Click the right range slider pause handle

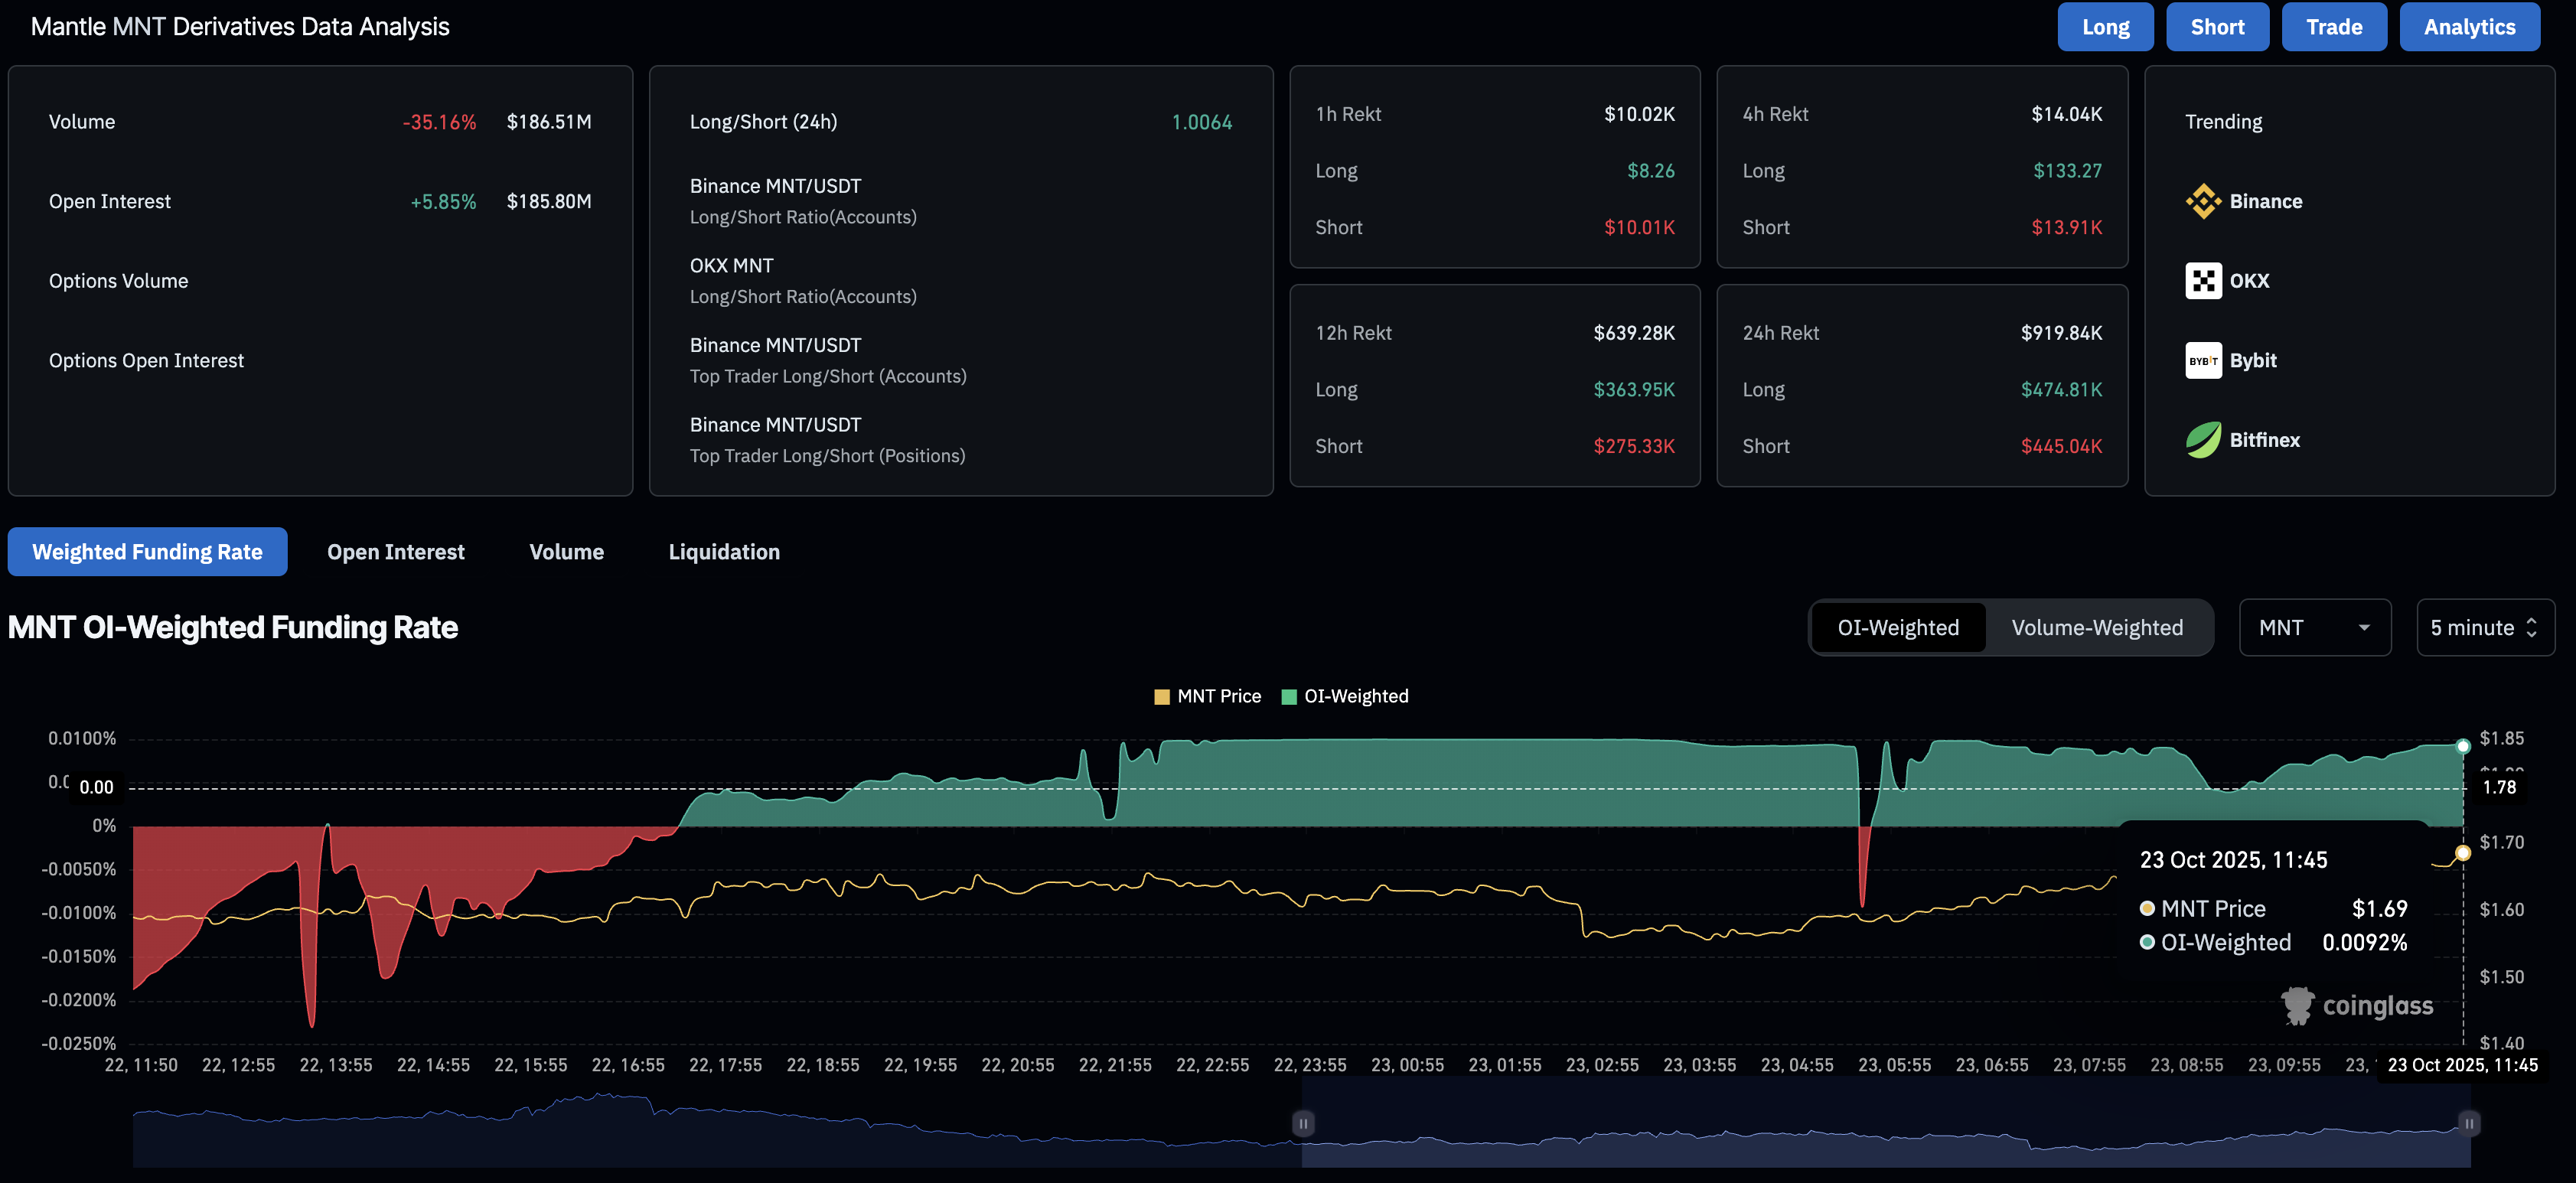[2468, 1123]
